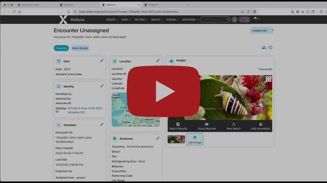Click the Metadata card icon

[59, 125]
